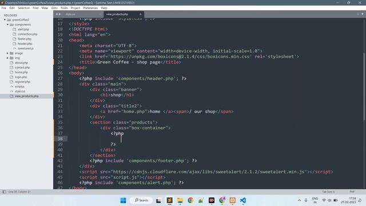Open File Explorer on the taskbar

[180, 200]
